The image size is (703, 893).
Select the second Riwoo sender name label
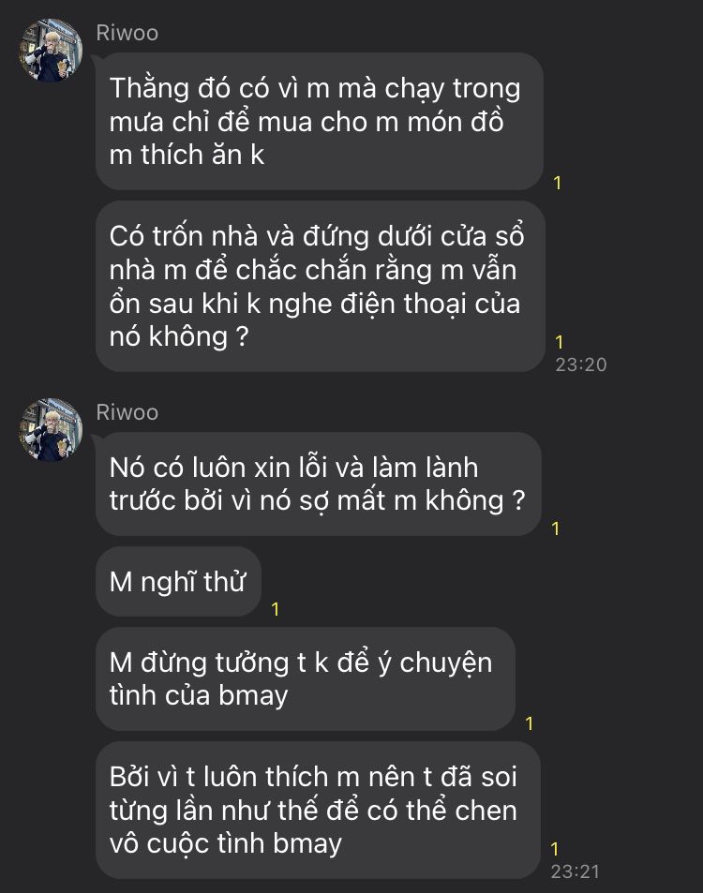click(127, 412)
